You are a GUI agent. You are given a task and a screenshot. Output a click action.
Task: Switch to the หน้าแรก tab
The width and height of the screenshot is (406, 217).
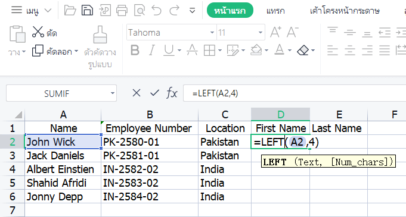coord(230,10)
